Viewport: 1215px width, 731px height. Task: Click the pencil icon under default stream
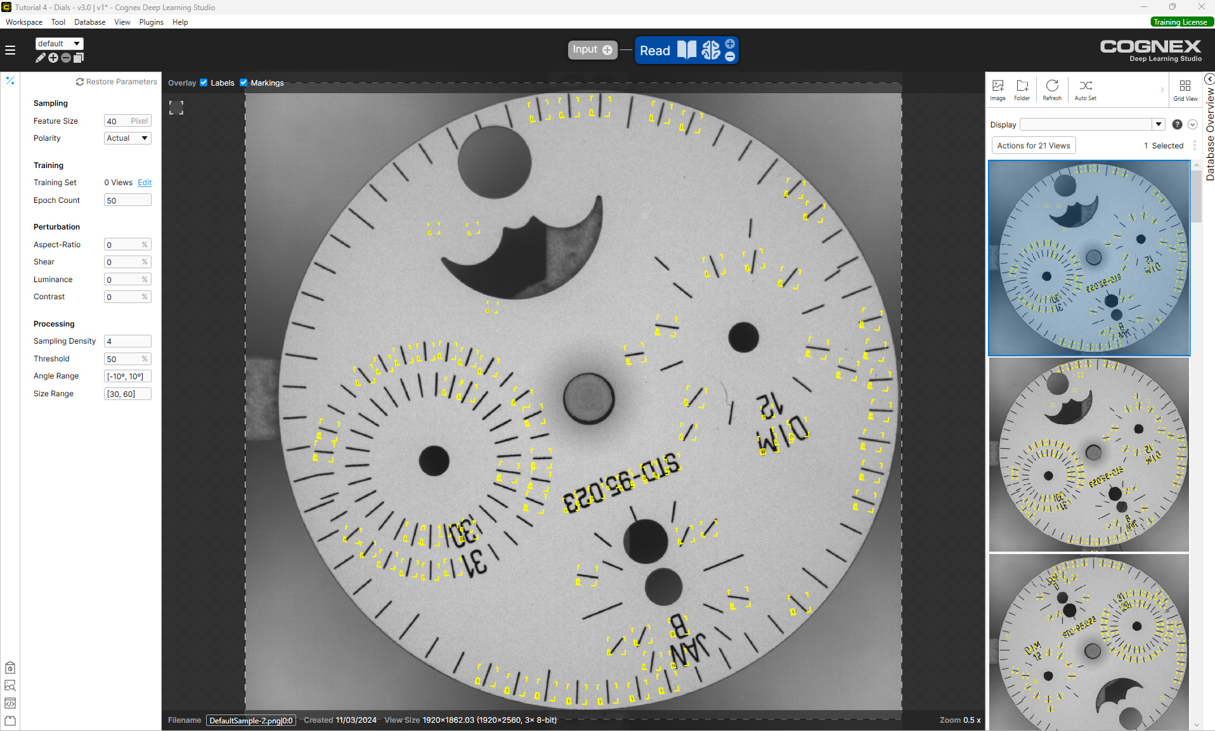coord(41,58)
